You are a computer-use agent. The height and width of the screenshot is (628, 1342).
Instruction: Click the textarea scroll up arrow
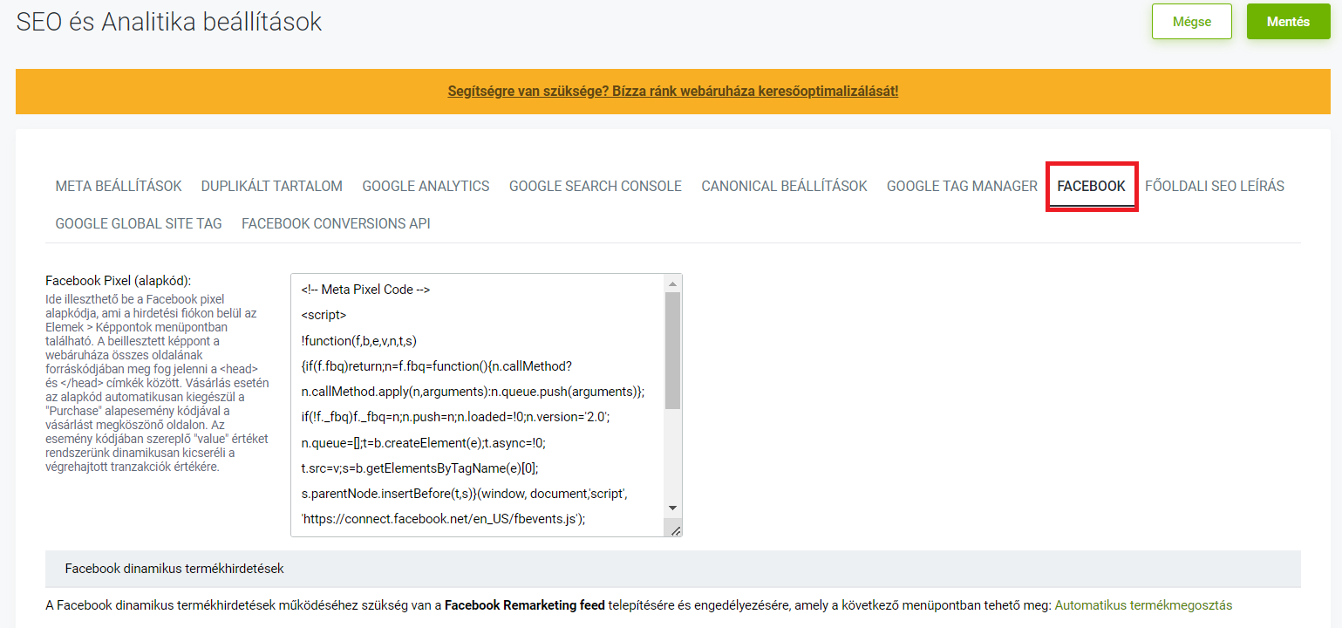[x=672, y=283]
